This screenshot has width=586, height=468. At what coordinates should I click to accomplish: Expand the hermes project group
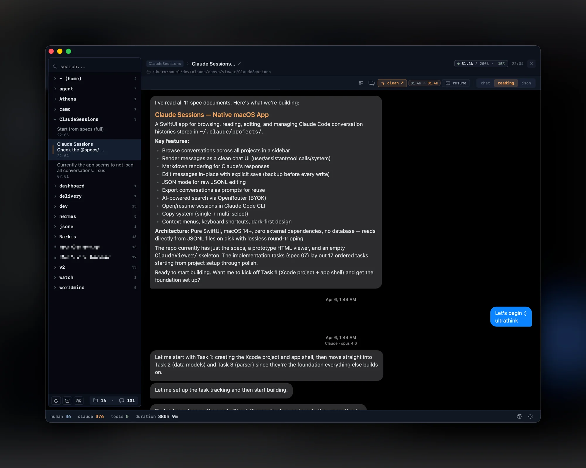95,216
